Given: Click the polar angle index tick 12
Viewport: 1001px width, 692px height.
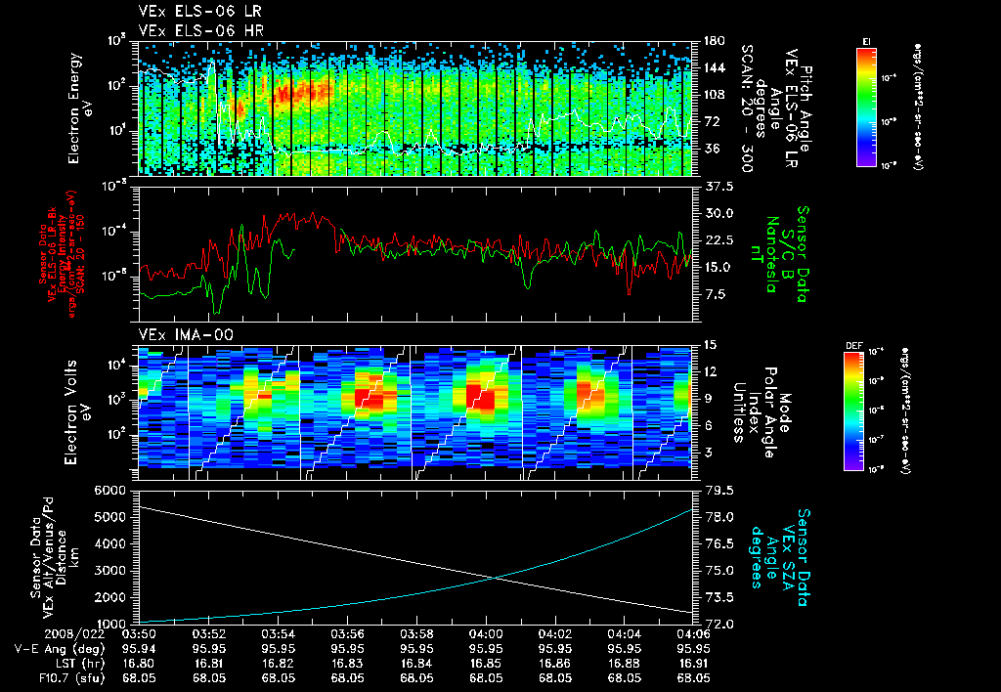Looking at the screenshot, I should click(711, 371).
